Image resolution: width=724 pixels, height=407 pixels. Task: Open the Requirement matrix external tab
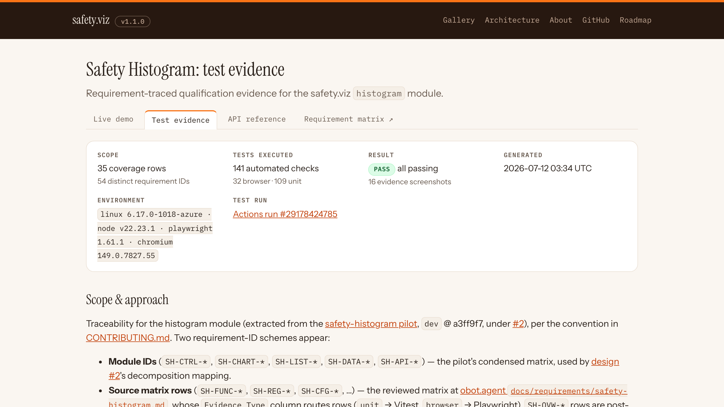click(348, 119)
